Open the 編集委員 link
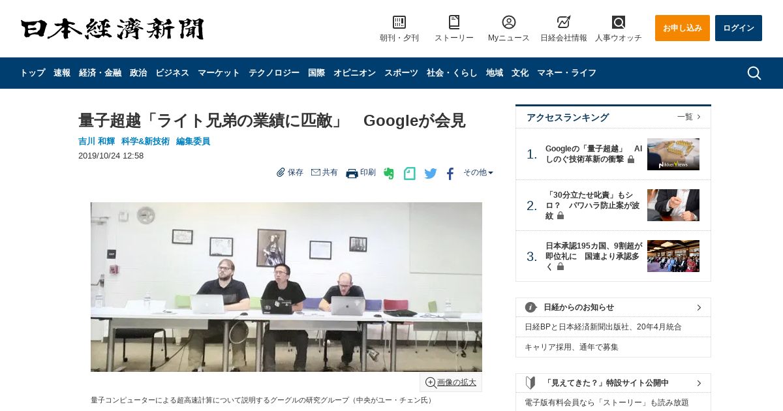The width and height of the screenshot is (783, 411). pos(193,142)
